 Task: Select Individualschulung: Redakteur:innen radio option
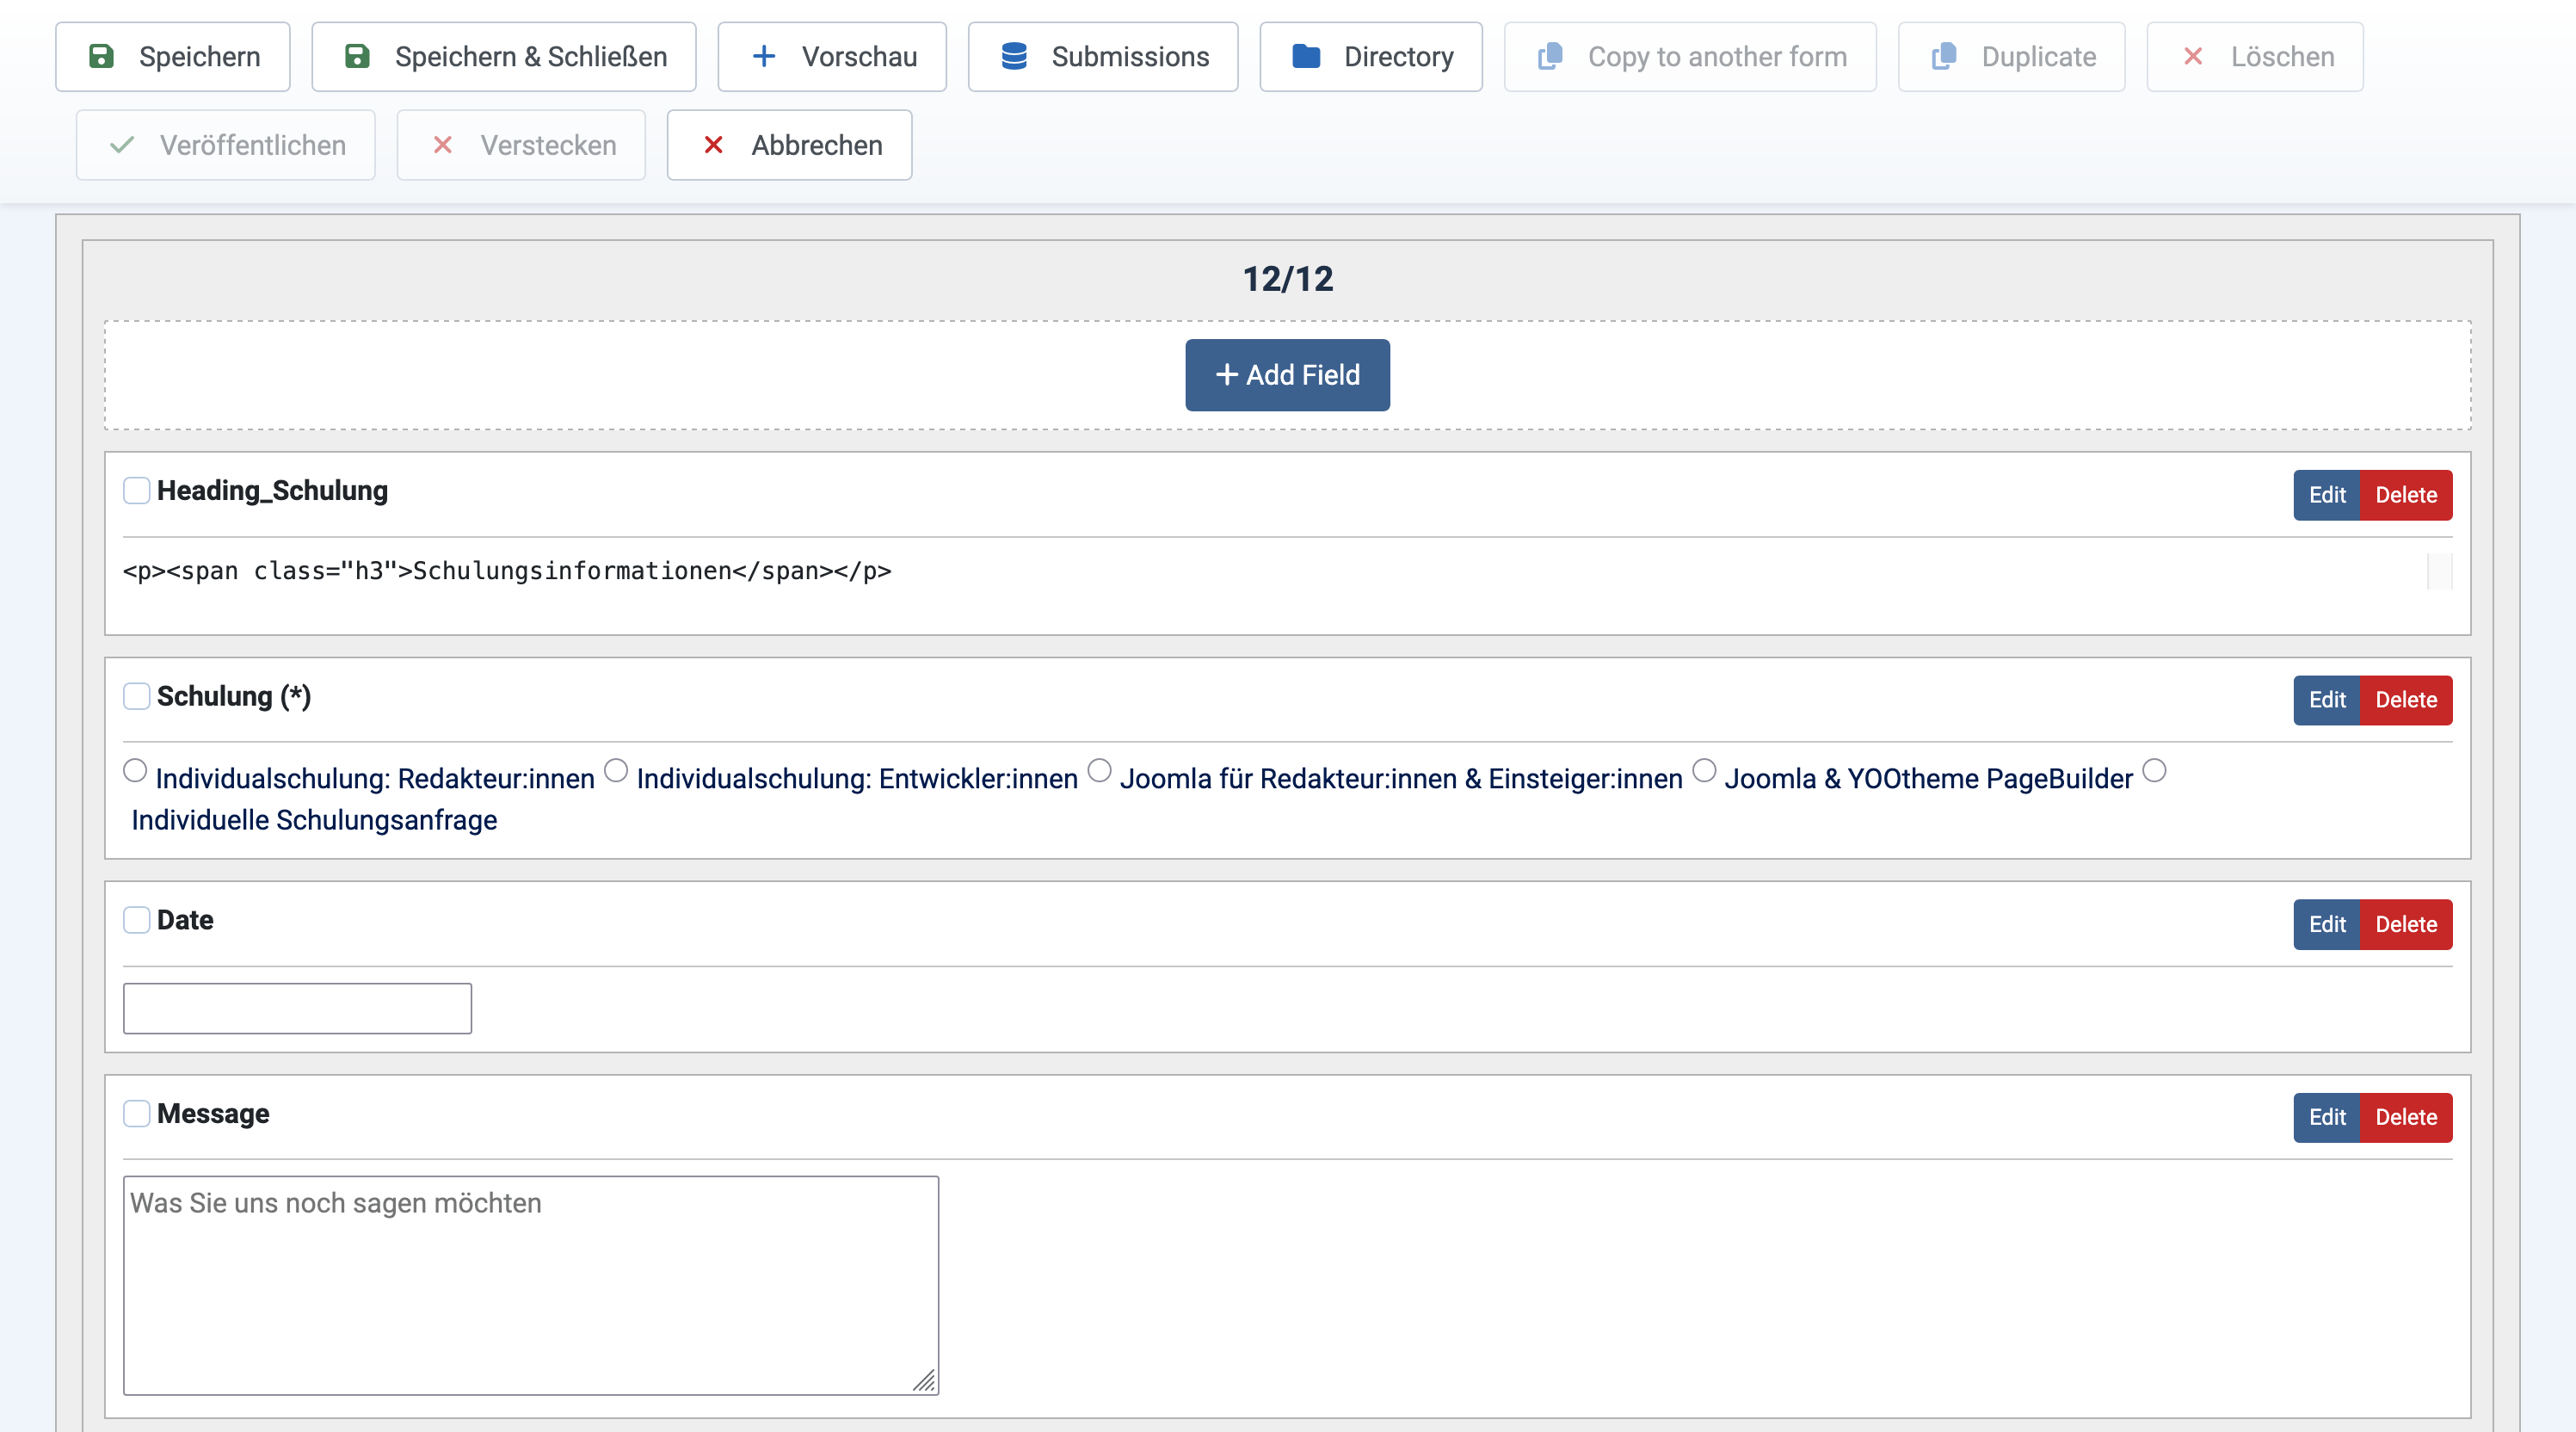[x=135, y=771]
